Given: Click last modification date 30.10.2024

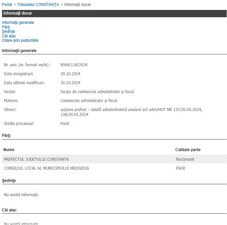Looking at the screenshot, I should pos(70,83).
